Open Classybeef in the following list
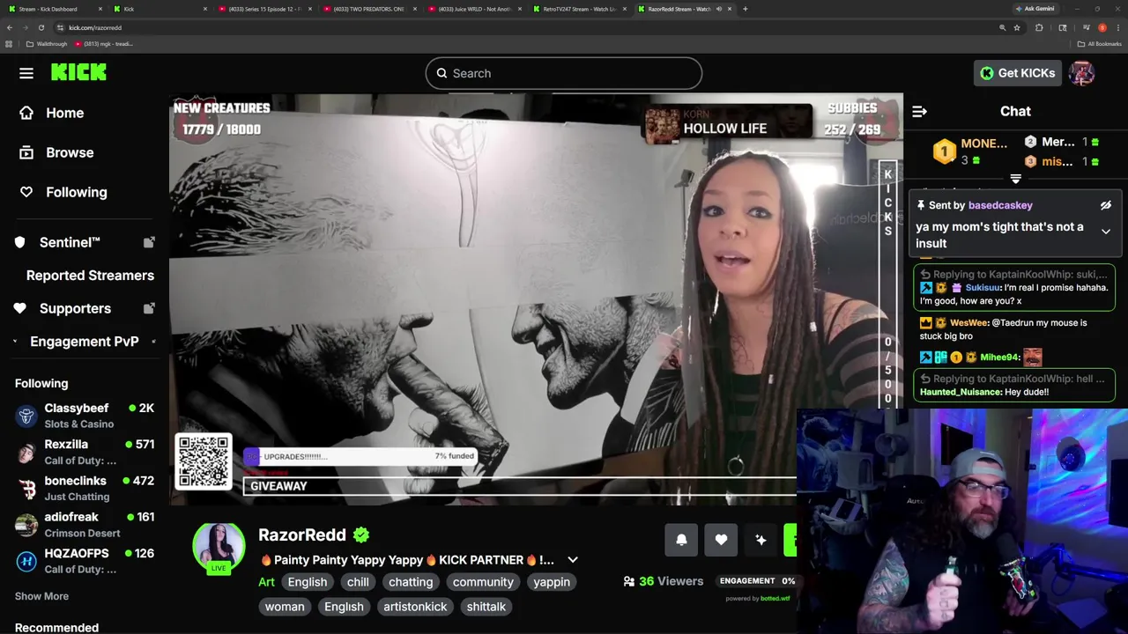Viewport: 1128px width, 634px height. [x=85, y=416]
